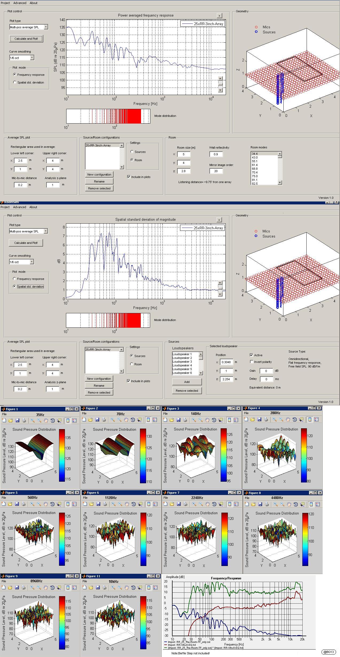340x657 pixels.
Task: Select Rotate 3D tool in Figure 8 (4480Hz)
Action: pos(296,504)
